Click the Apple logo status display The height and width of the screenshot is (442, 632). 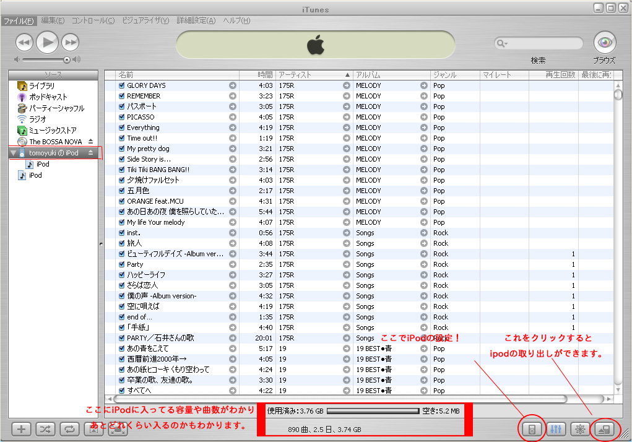tap(316, 45)
